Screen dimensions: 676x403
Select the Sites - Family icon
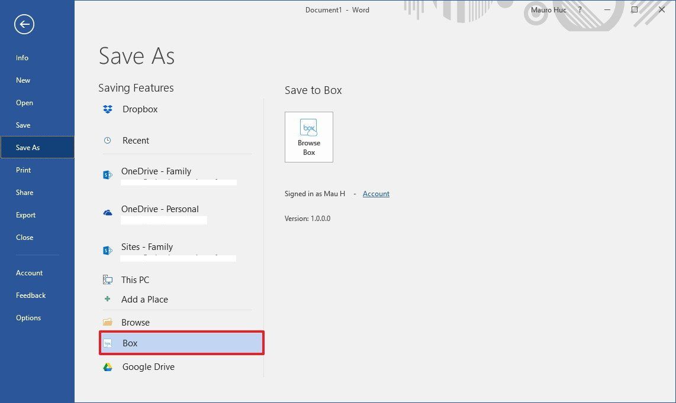[107, 250]
